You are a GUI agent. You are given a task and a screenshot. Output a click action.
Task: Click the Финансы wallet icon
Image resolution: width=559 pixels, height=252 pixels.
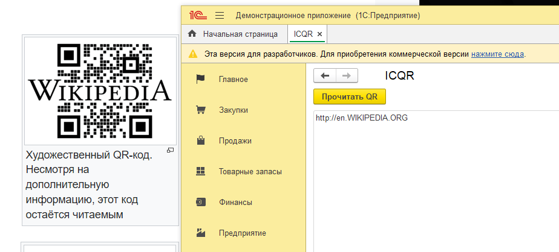coord(201,202)
